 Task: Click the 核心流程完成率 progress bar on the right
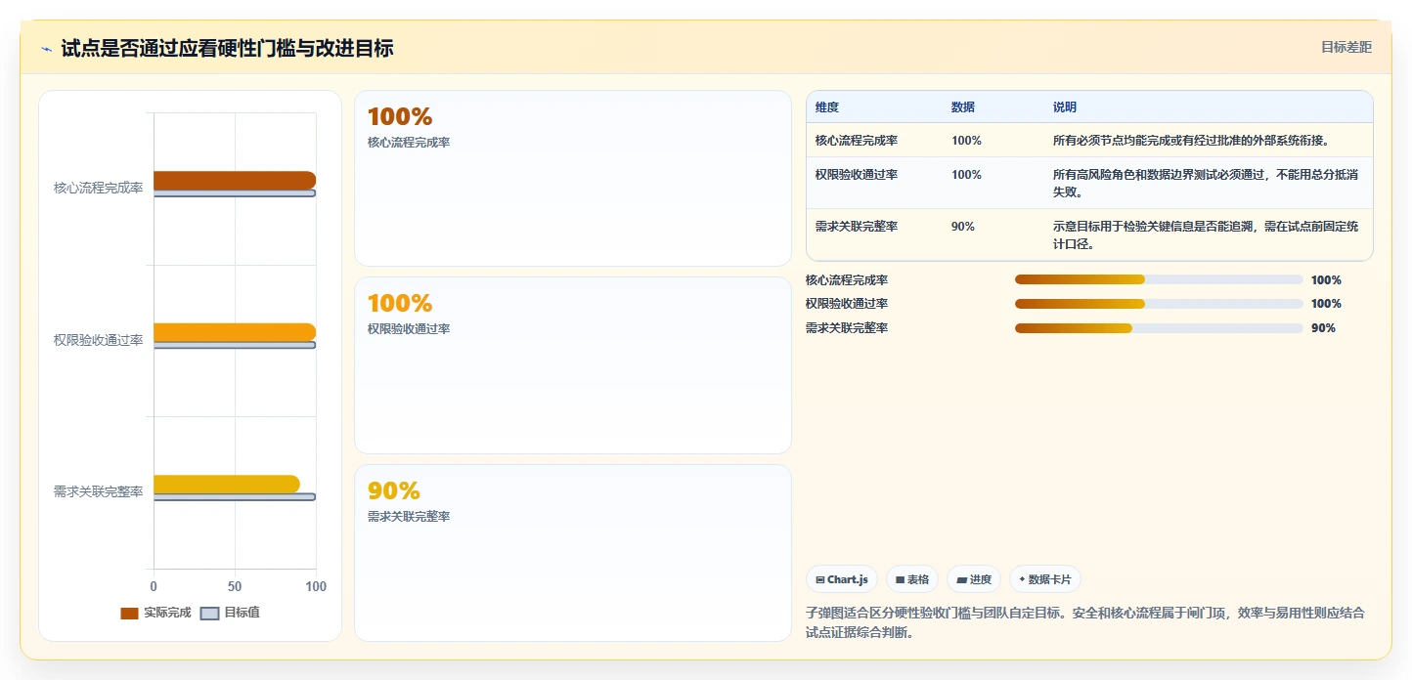click(x=1159, y=279)
